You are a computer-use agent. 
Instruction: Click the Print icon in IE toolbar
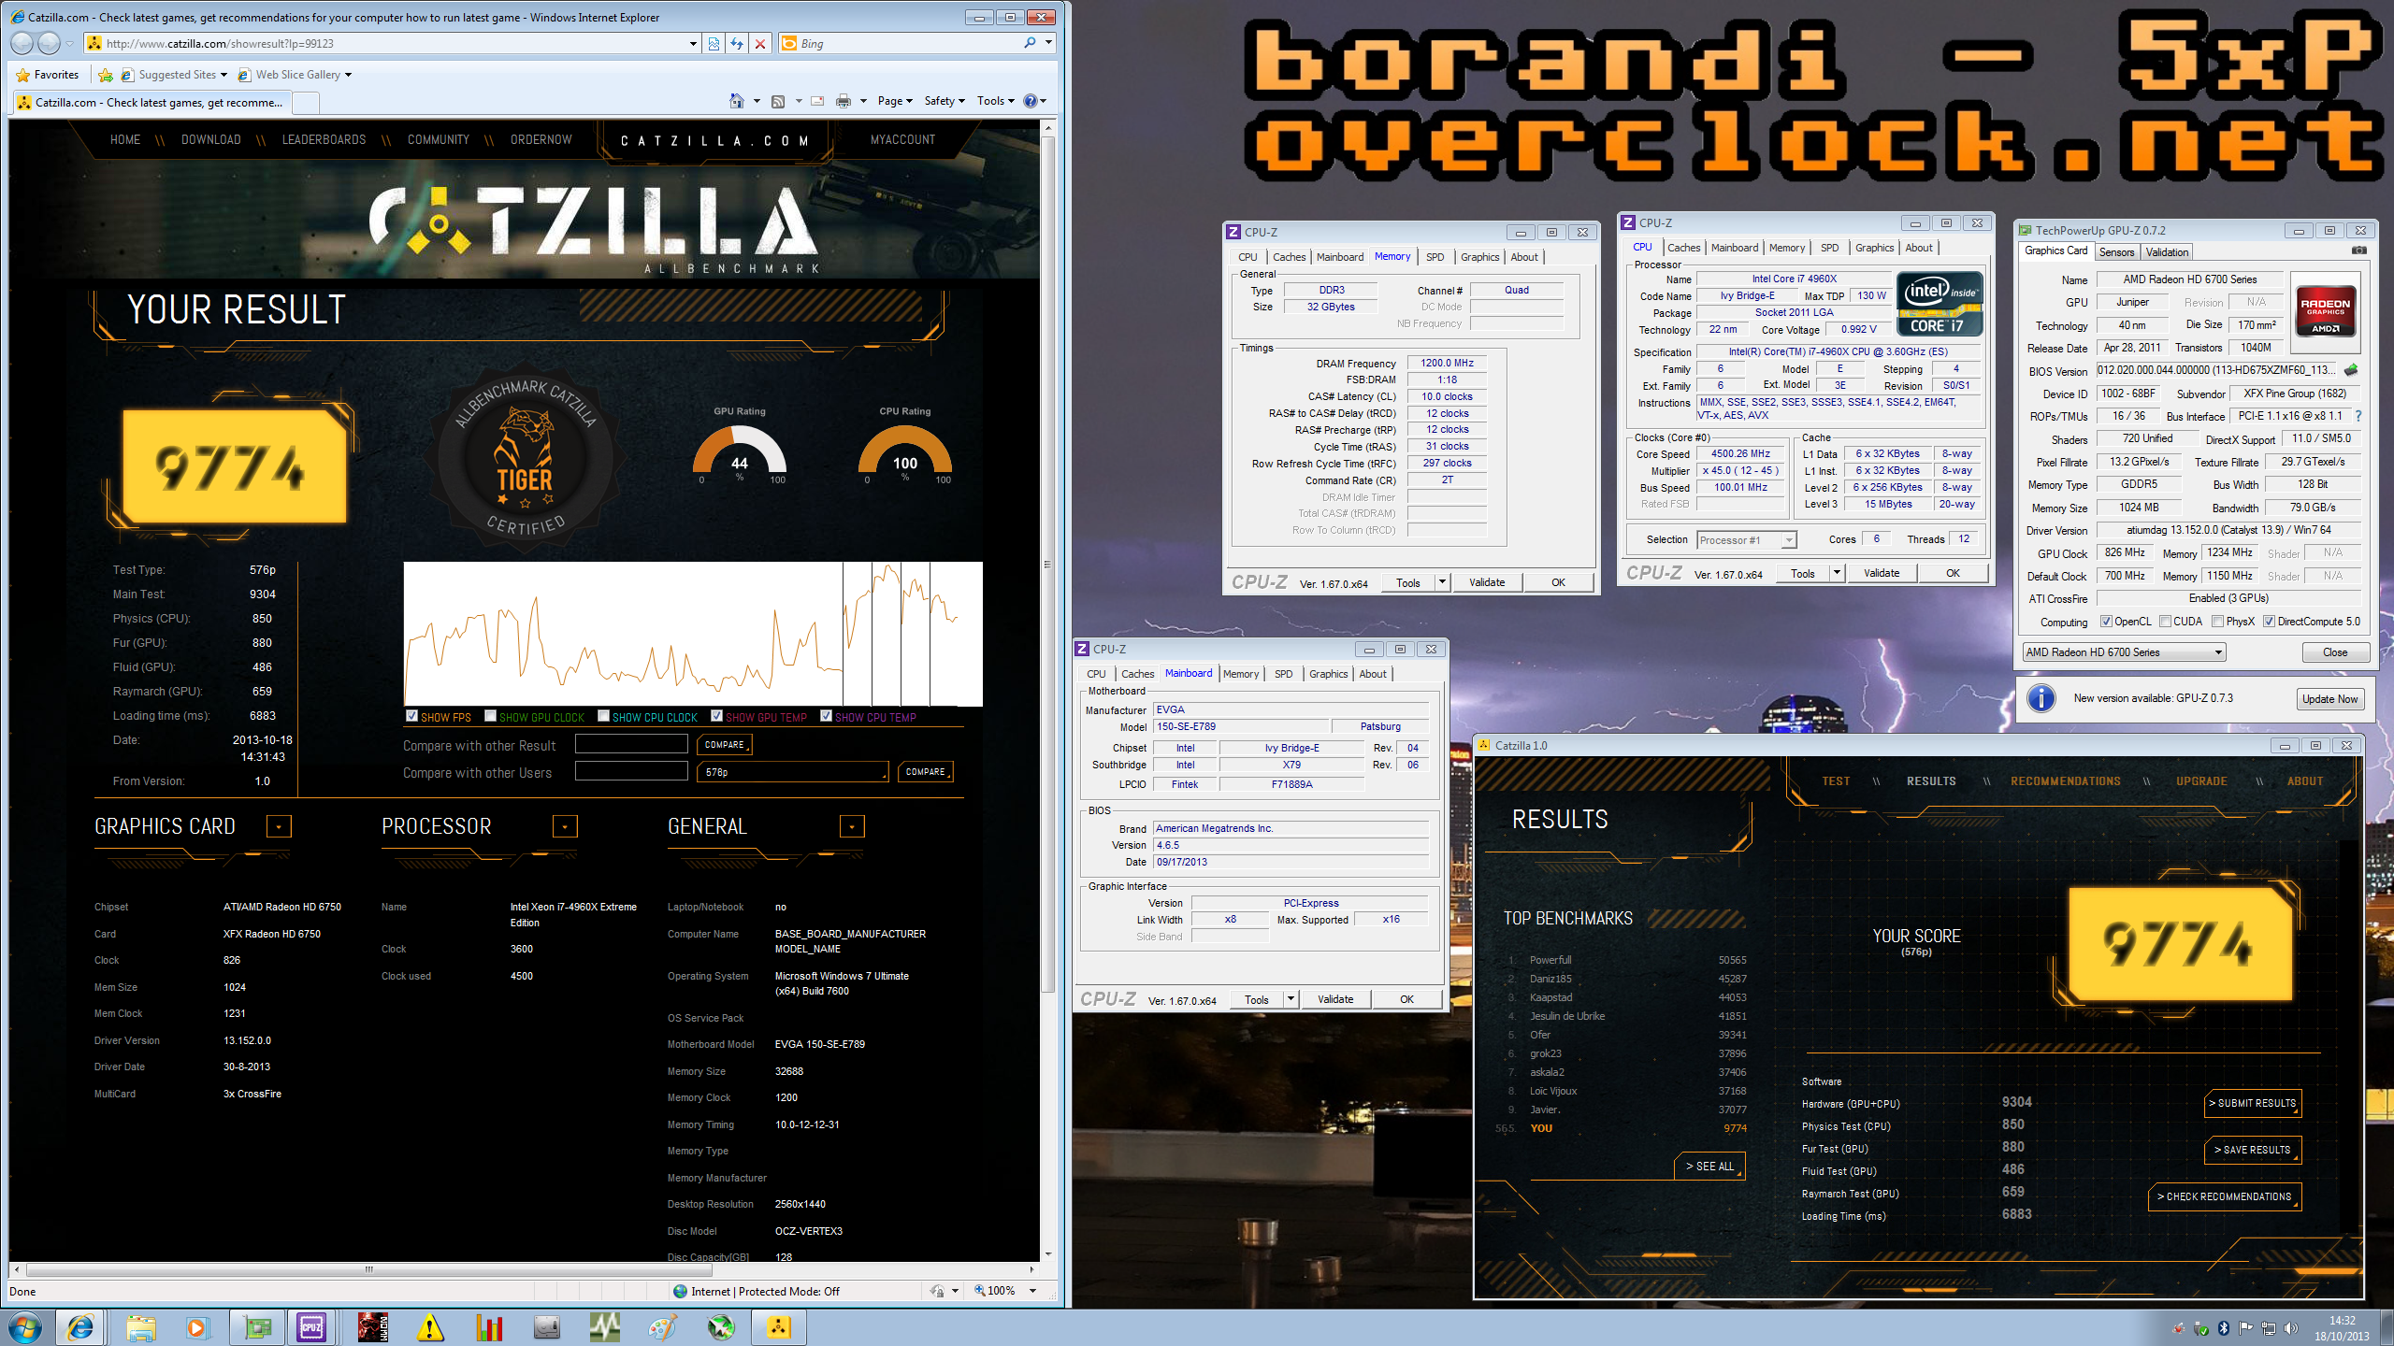[843, 101]
